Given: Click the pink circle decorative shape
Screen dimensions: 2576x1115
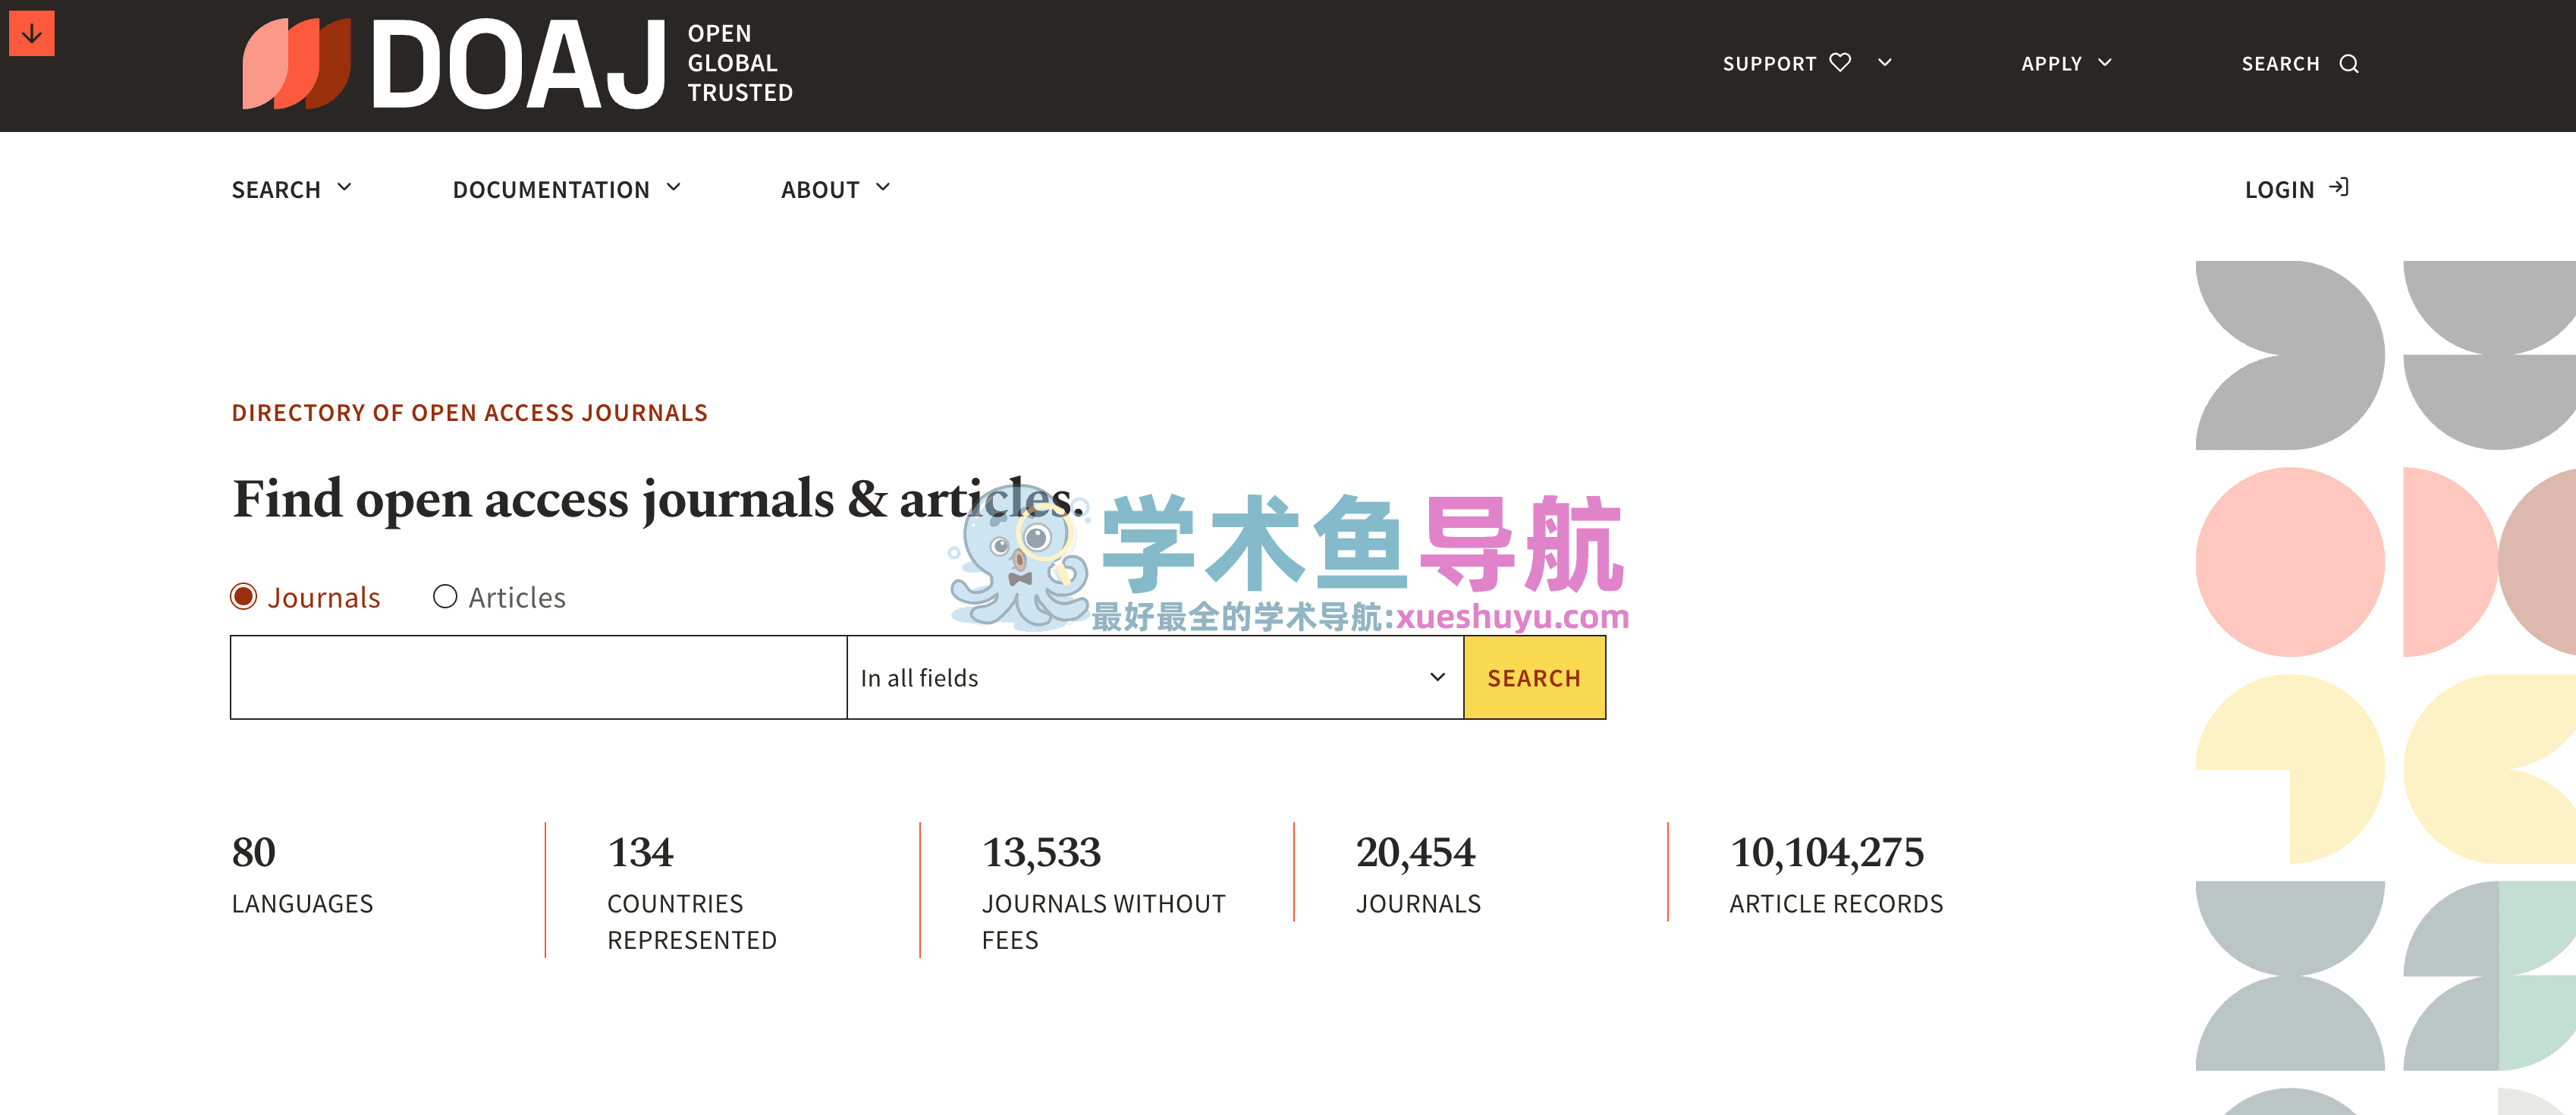Looking at the screenshot, I should (x=2289, y=562).
